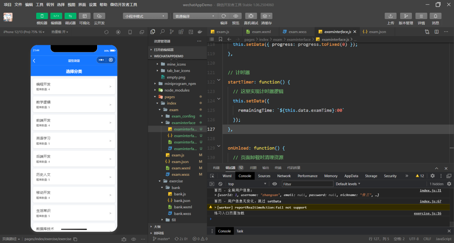
Task: Open the 普通编译 compile mode dropdown
Action: [x=195, y=16]
